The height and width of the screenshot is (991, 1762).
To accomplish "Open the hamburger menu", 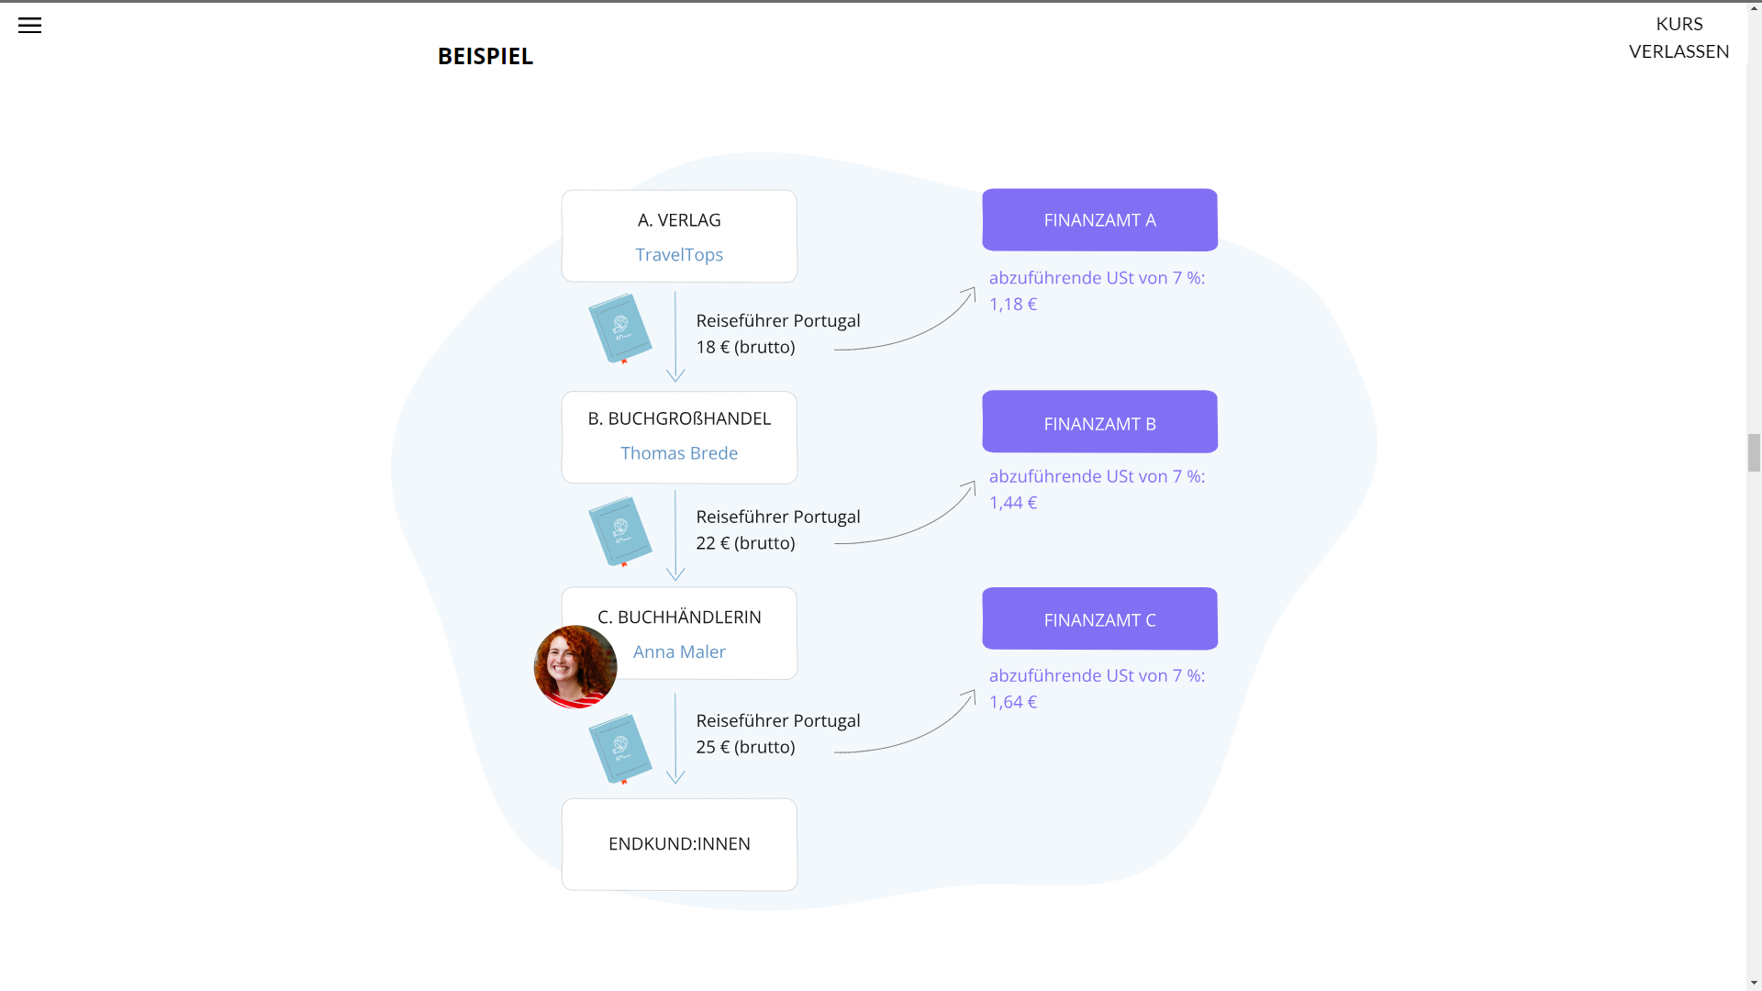I will (x=29, y=26).
